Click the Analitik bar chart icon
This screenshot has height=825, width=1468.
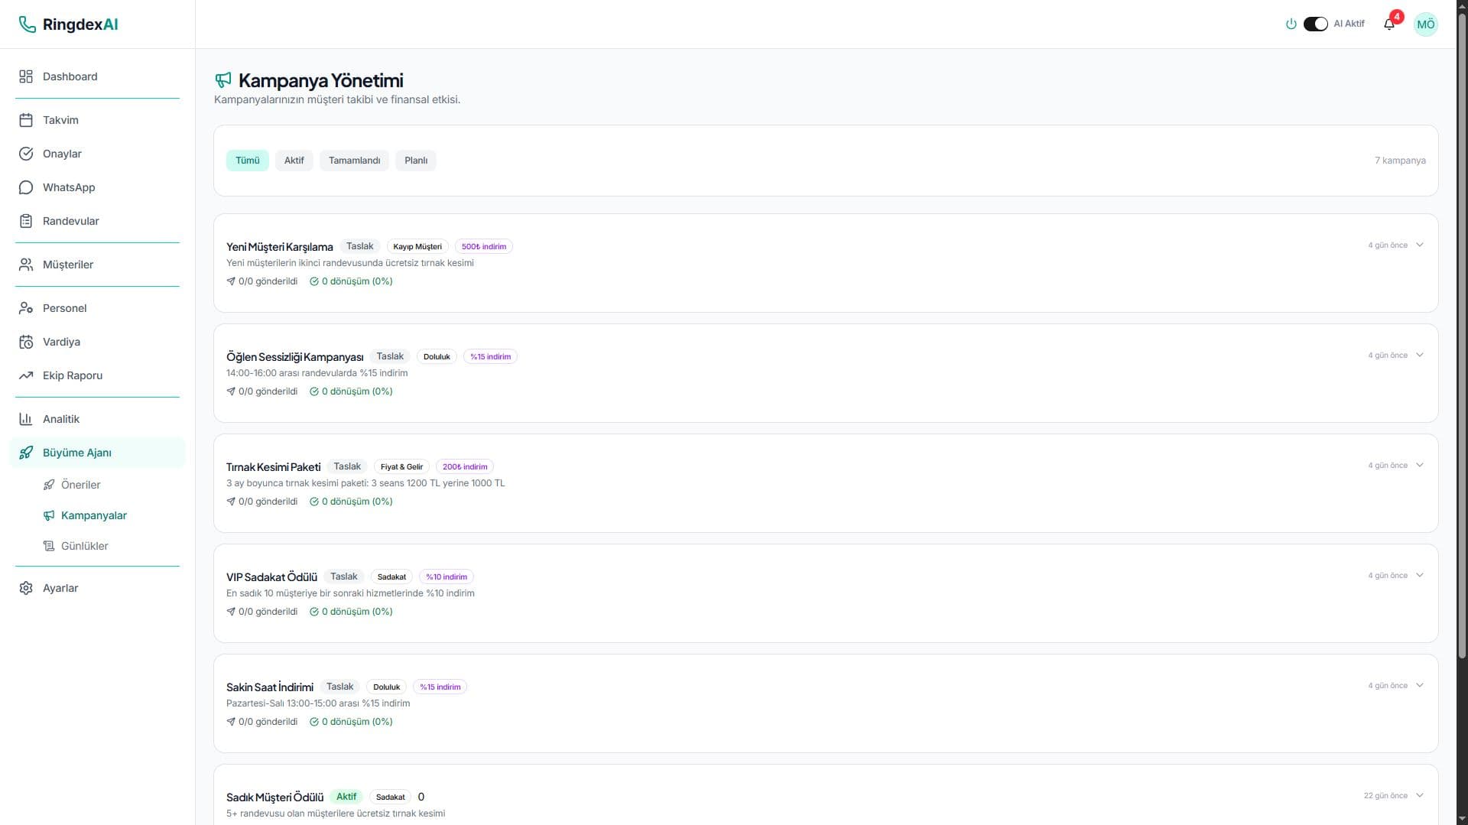(x=26, y=419)
